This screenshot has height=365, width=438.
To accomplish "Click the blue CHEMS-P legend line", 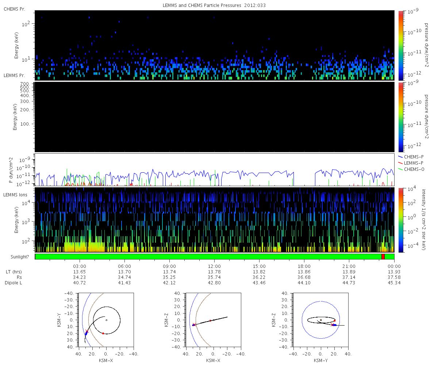I will [400, 157].
